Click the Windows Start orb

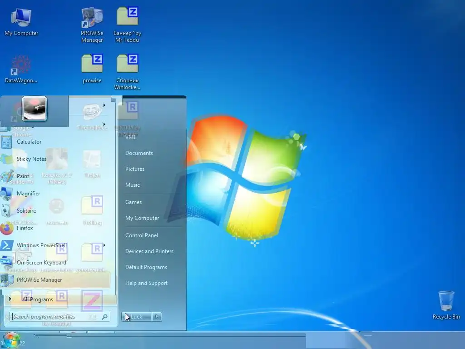(11, 340)
